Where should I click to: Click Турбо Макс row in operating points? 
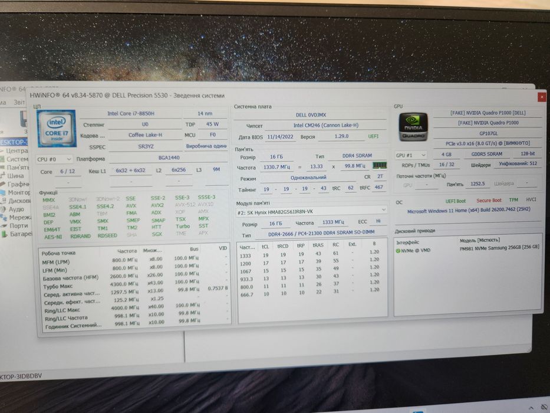click(134, 284)
